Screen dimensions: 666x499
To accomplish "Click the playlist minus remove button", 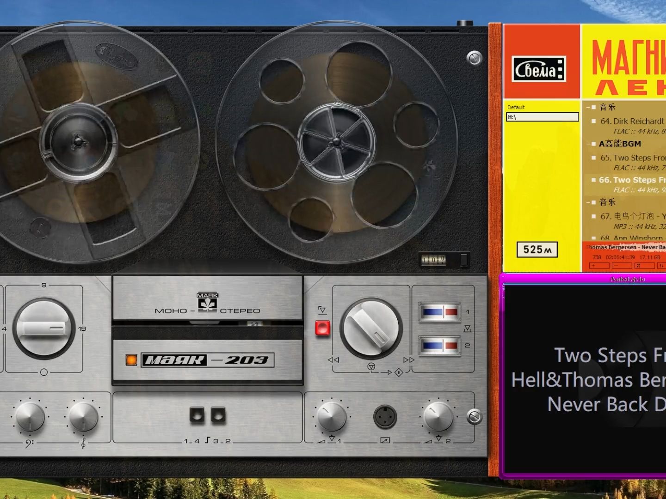I will point(622,266).
